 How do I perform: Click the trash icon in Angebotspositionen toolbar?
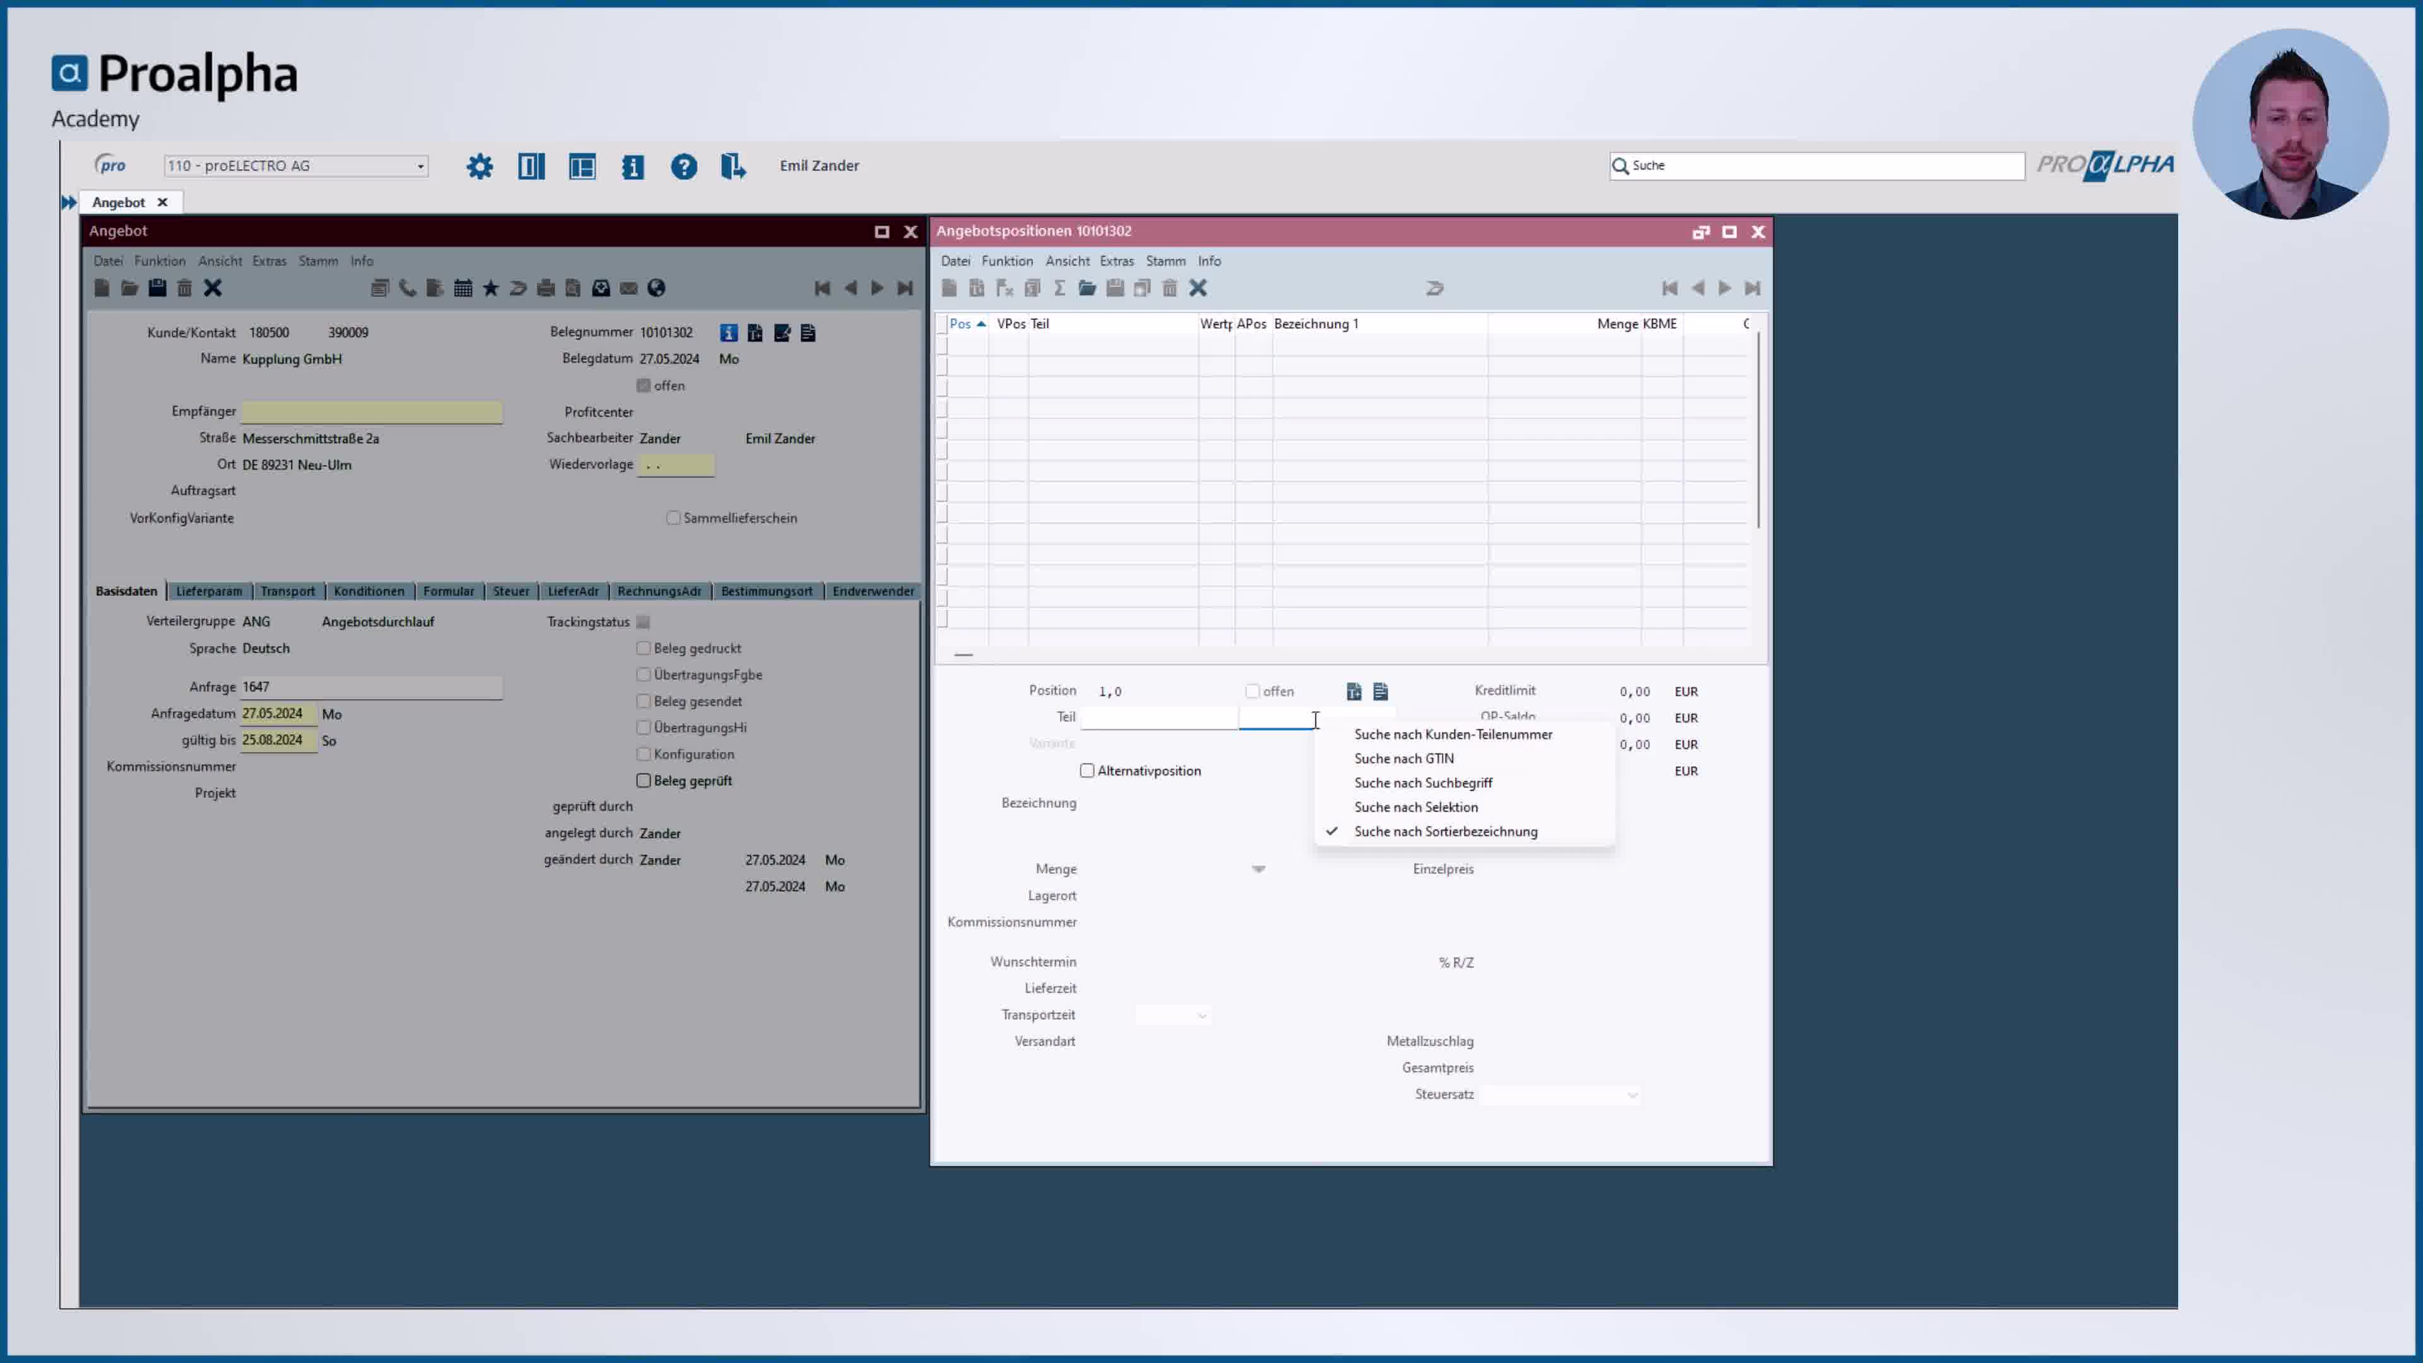(x=1169, y=288)
